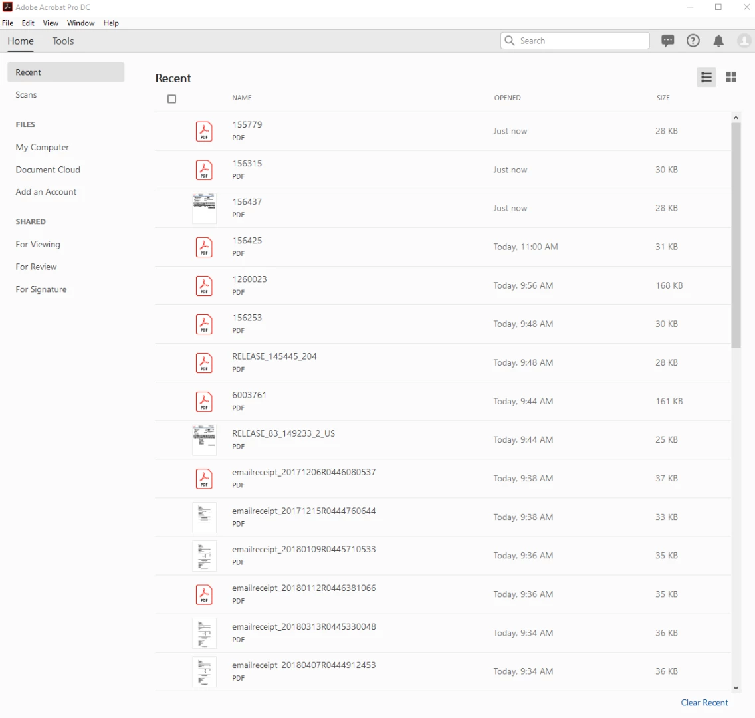
Task: Open thumbnail of emailreceipt_20180109R0445710533
Action: point(204,556)
